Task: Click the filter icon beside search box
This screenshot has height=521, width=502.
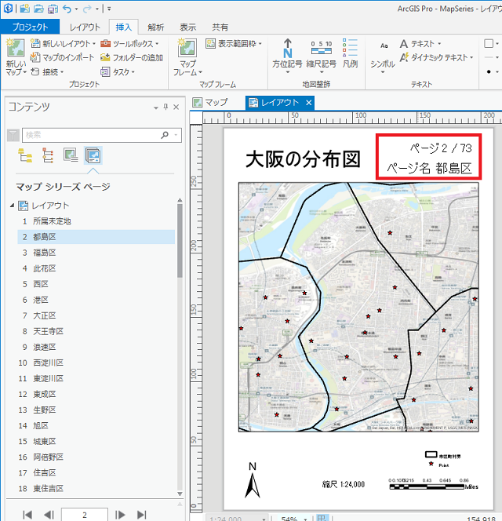Action: click(x=13, y=135)
